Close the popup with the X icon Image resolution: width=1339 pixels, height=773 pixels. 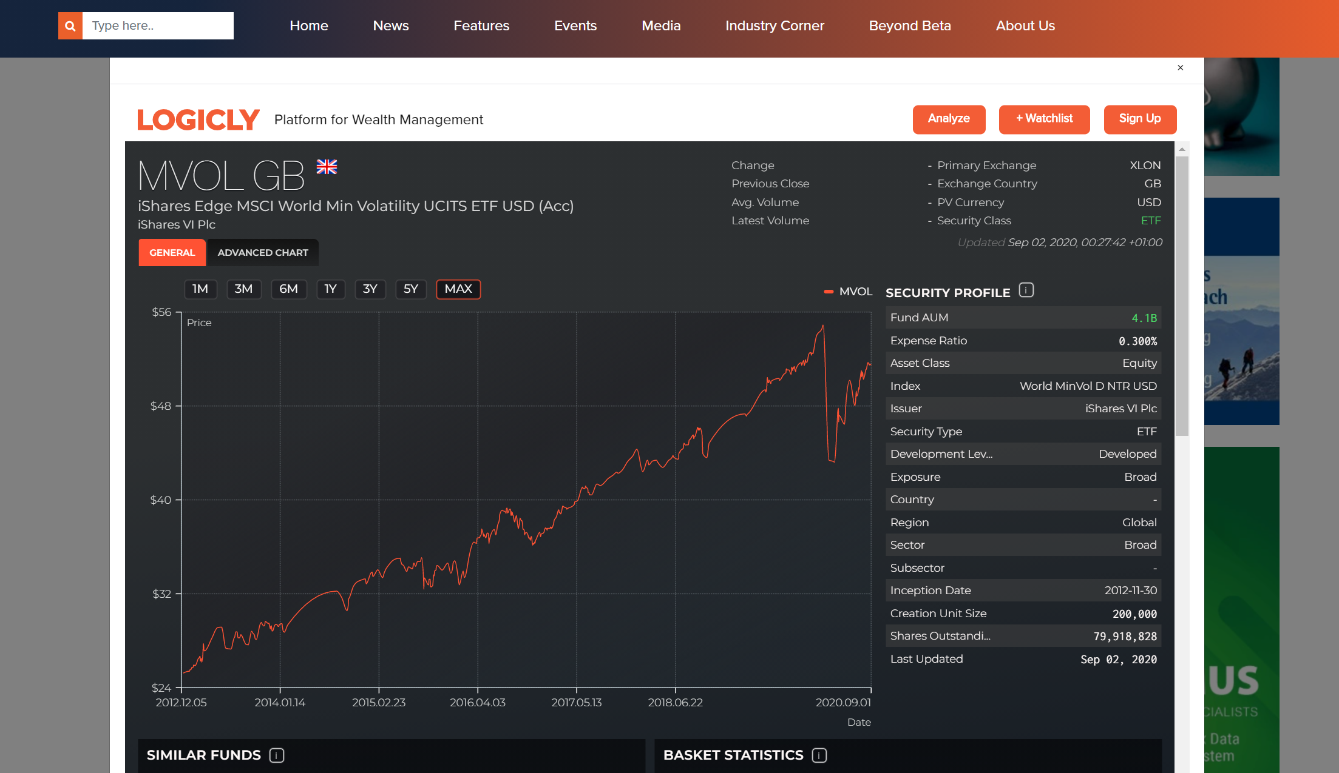(x=1181, y=68)
